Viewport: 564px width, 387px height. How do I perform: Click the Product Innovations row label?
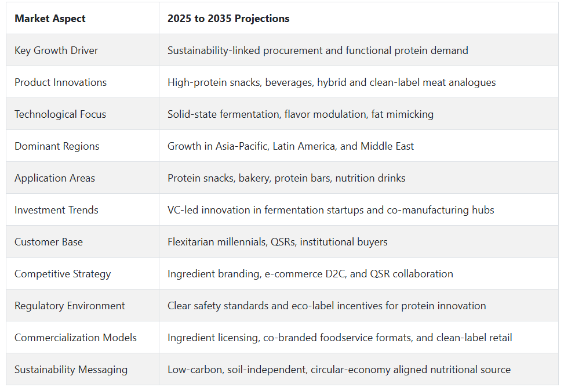click(x=60, y=82)
